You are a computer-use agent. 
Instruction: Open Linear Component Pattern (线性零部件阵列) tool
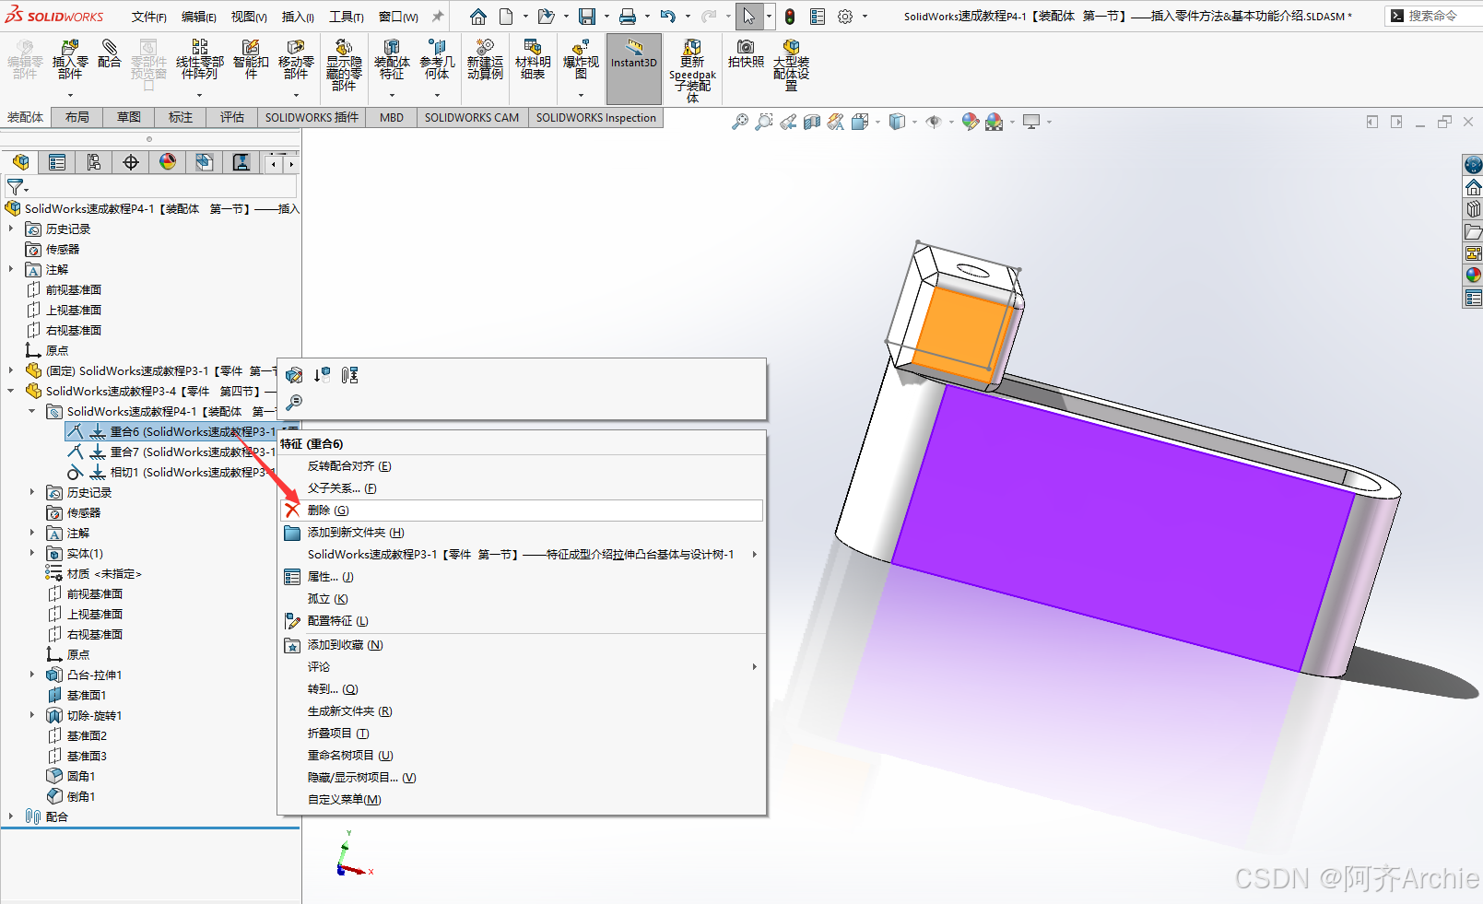[199, 60]
